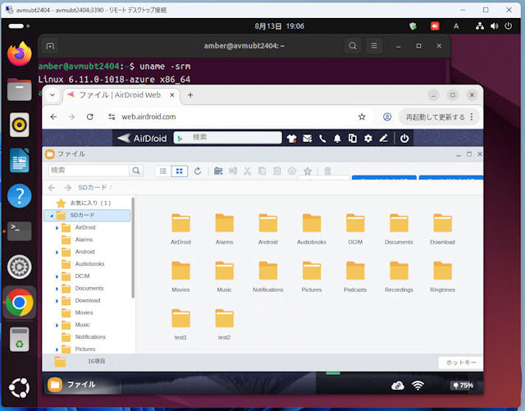Viewport: 525px width, 411px height.
Task: Select お気に入り (1) in sidebar
Action: click(x=84, y=203)
